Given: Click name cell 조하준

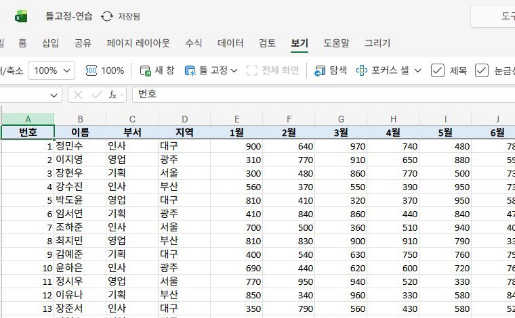Looking at the screenshot, I should click(80, 227).
